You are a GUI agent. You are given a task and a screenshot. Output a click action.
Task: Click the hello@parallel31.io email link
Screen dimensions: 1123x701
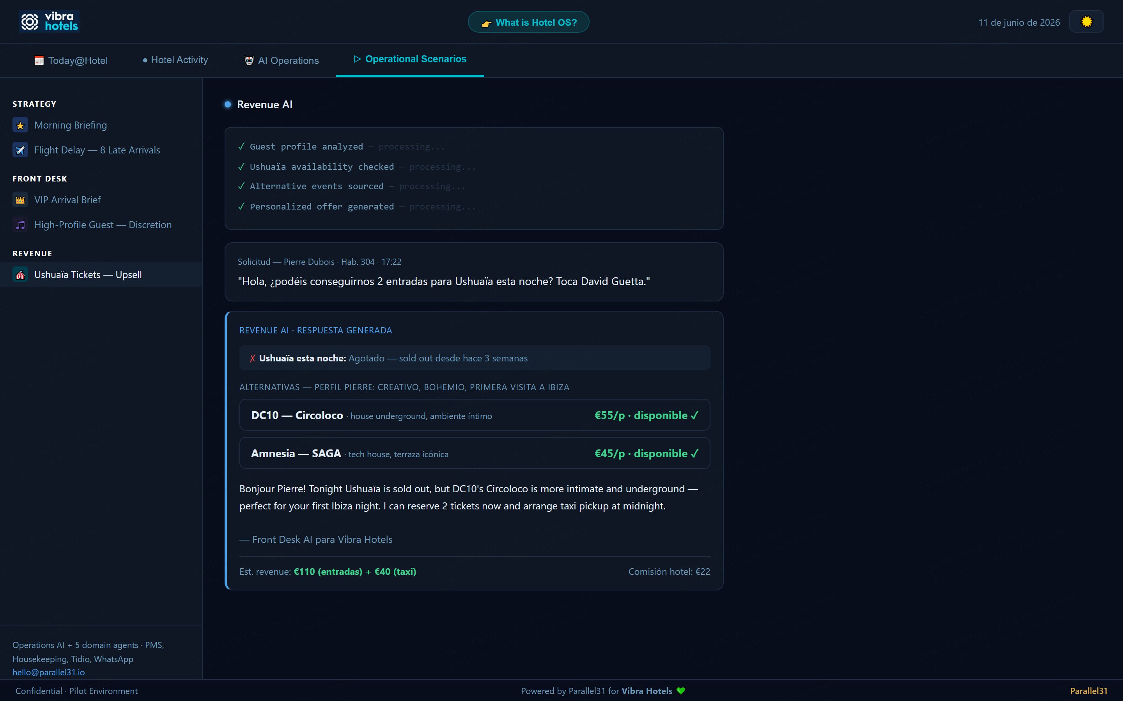pyautogui.click(x=49, y=672)
